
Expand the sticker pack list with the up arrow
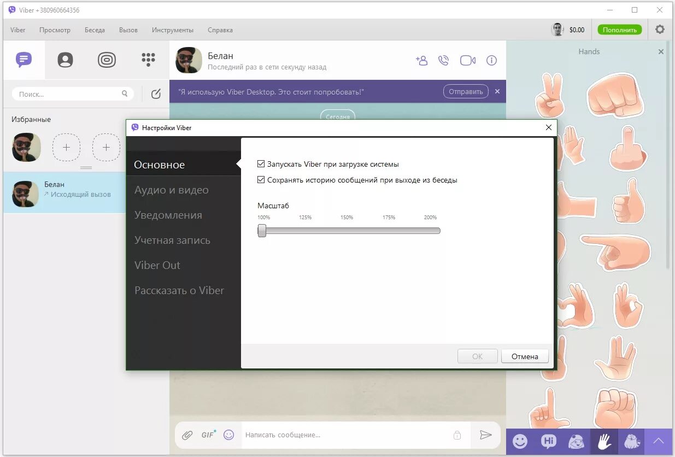pyautogui.click(x=659, y=441)
